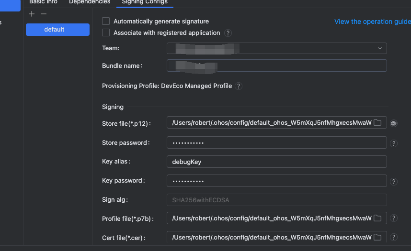Image resolution: width=411 pixels, height=251 pixels.
Task: Click fingerprint icon next to Store file
Action: (x=393, y=123)
